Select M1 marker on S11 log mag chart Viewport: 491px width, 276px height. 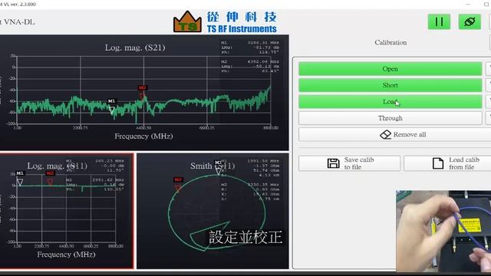20,179
